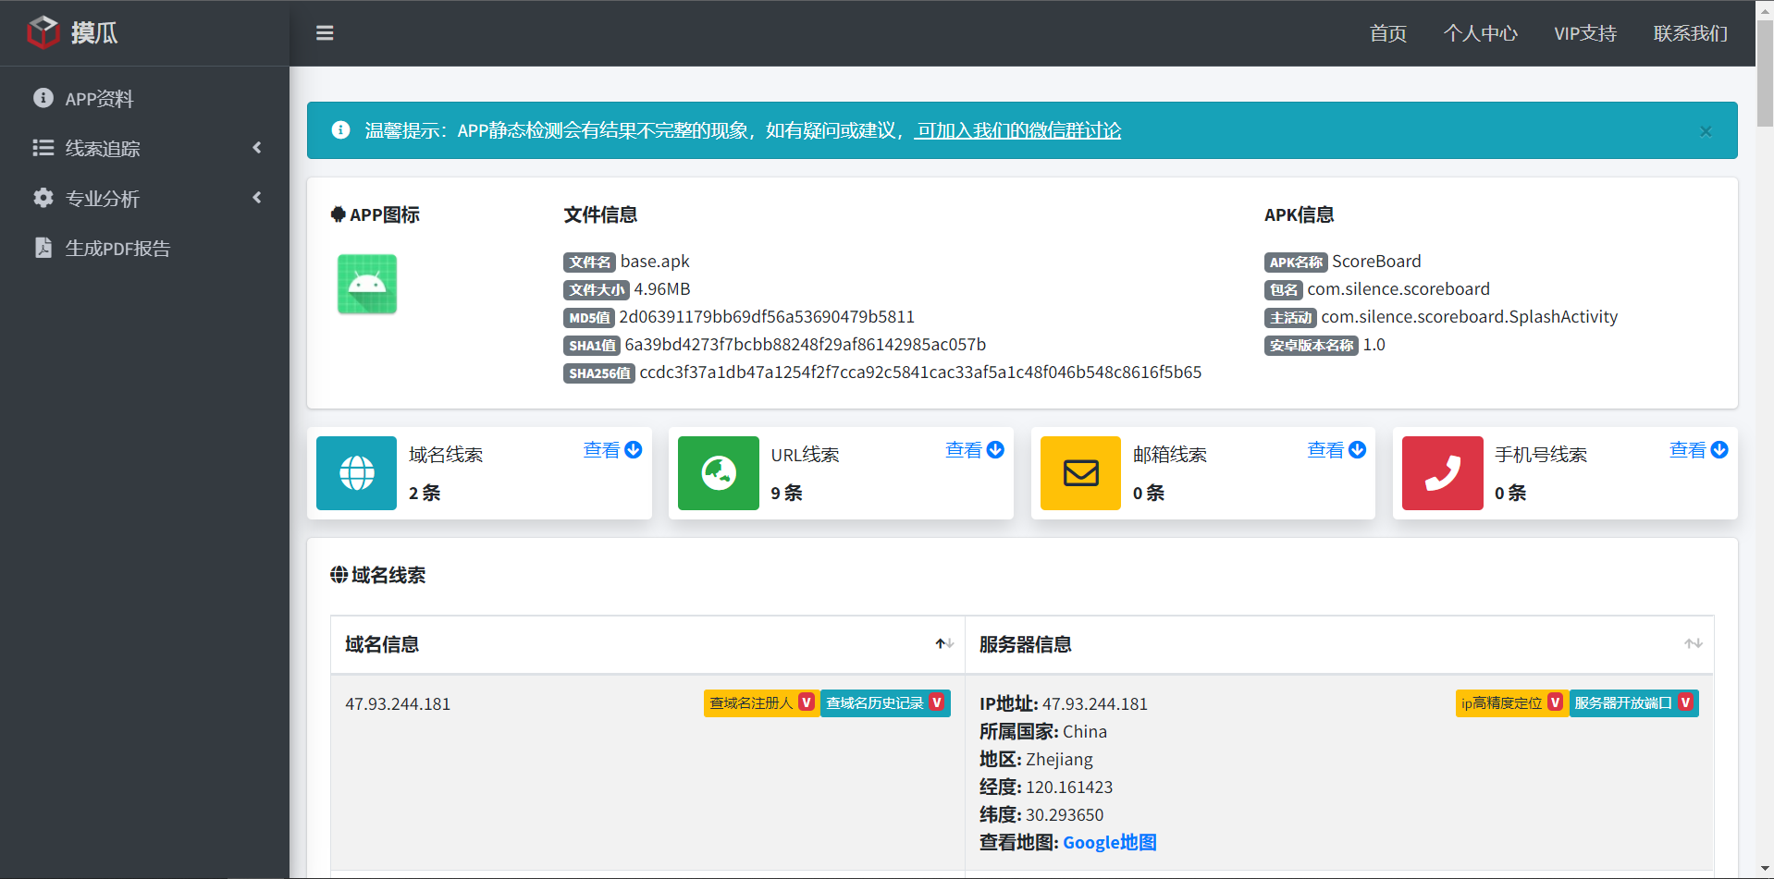Open 线索追踪 sidebar menu item
The height and width of the screenshot is (879, 1774).
144,149
